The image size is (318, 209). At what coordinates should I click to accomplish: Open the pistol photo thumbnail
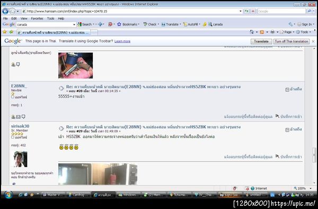click(x=75, y=65)
